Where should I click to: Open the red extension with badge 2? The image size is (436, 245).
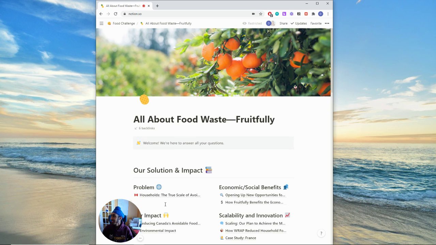(x=270, y=14)
